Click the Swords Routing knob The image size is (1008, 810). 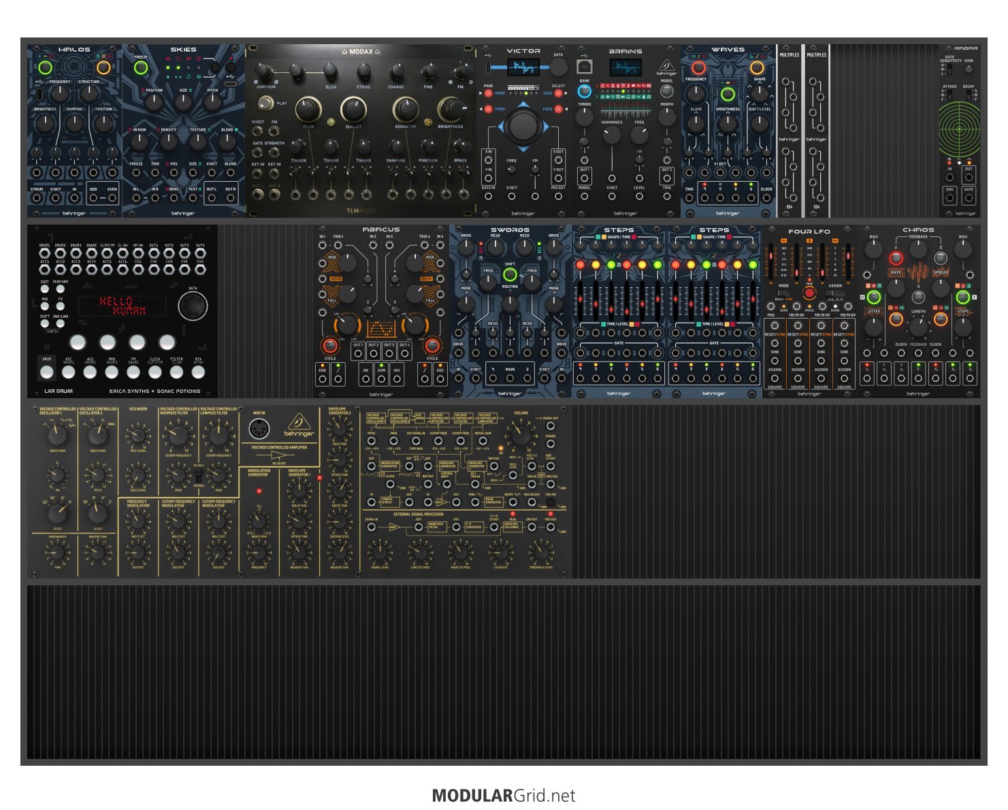(x=510, y=304)
